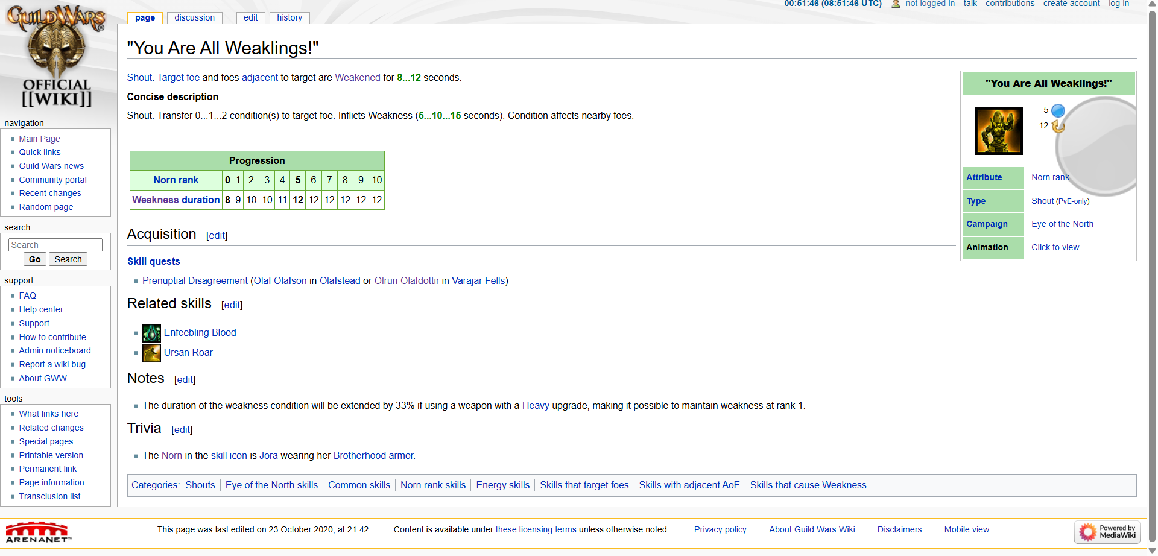Click the Guild Wars Official Wiki logo
Screen dimensions: 1158x556
[56, 56]
